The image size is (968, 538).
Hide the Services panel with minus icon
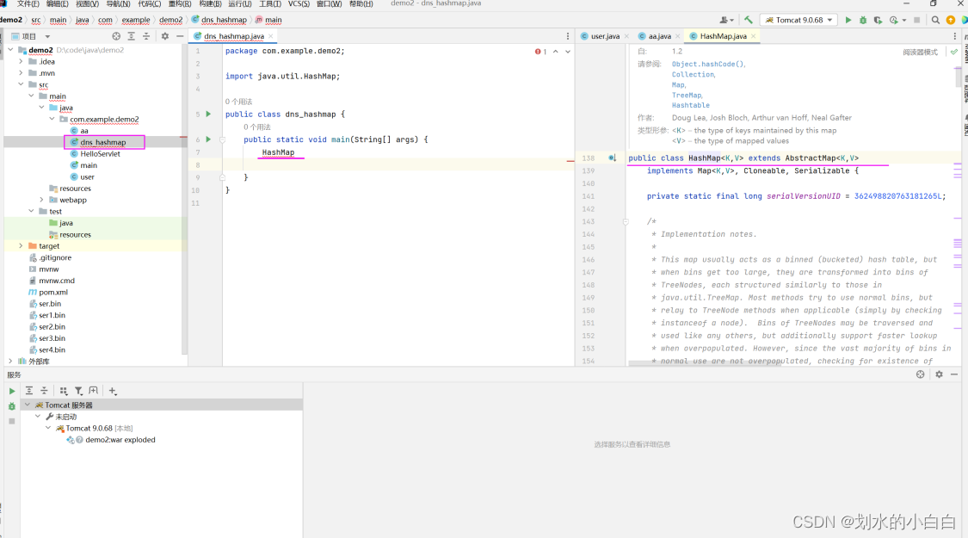(954, 374)
